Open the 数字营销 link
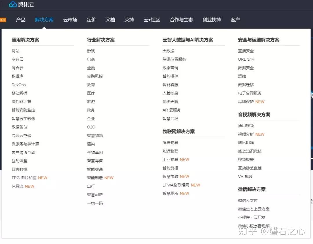Viewport: 313px width, 244px height. pos(170,68)
